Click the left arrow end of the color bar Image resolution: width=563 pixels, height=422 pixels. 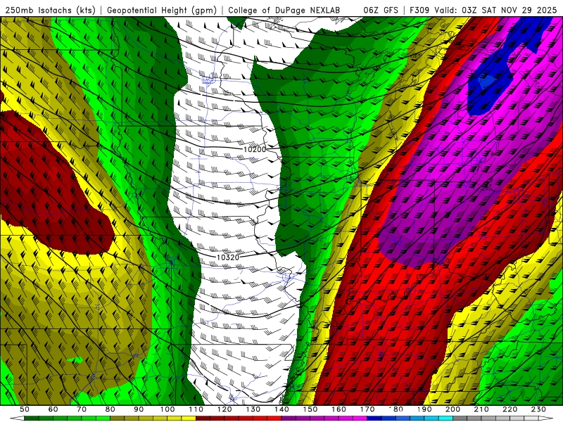17,418
